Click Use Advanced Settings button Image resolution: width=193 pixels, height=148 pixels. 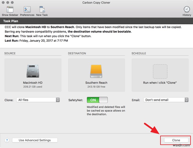click(35, 140)
